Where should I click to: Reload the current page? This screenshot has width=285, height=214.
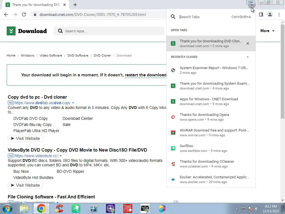click(x=24, y=14)
